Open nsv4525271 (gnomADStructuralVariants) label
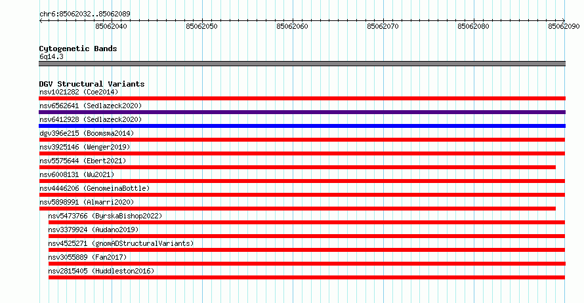 pos(121,243)
